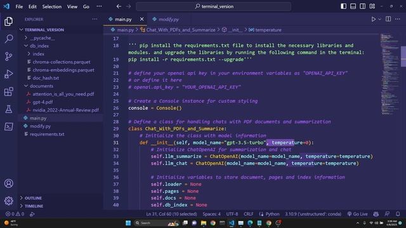Open the Extensions view
Image resolution: width=406 pixels, height=228 pixels.
pyautogui.click(x=8, y=91)
